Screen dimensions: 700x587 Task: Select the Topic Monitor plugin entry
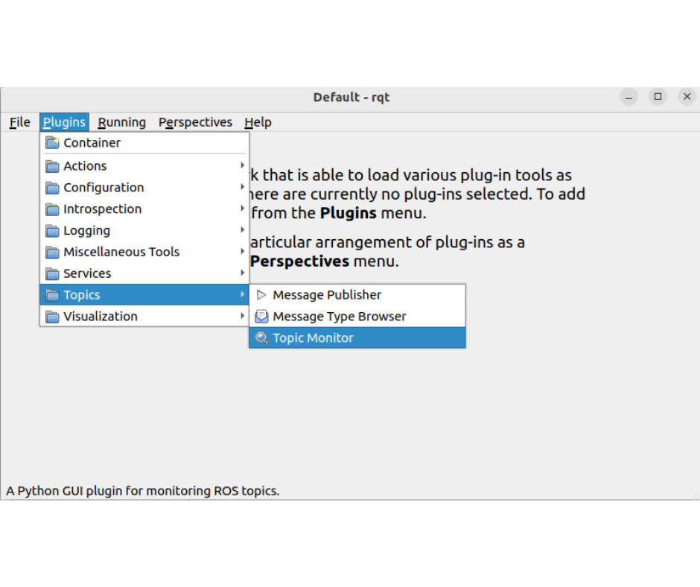pos(313,338)
